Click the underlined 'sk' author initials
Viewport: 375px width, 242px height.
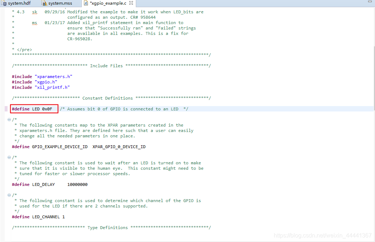coord(35,12)
